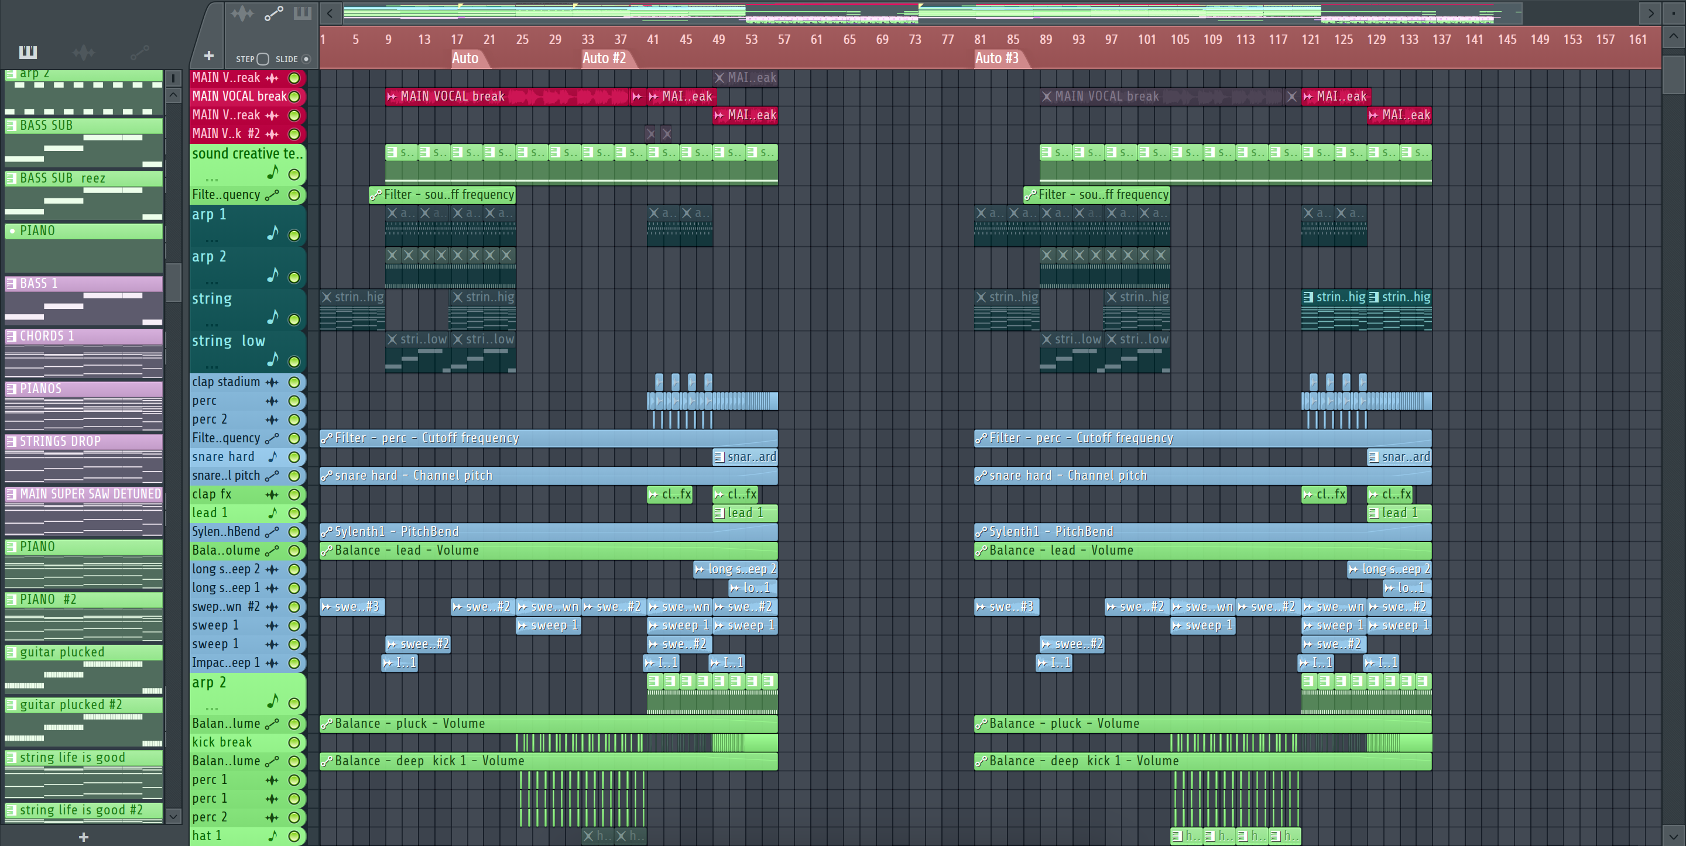Focus pattern clips via the playlist piano icon
Image resolution: width=1686 pixels, height=846 pixels.
click(x=303, y=13)
